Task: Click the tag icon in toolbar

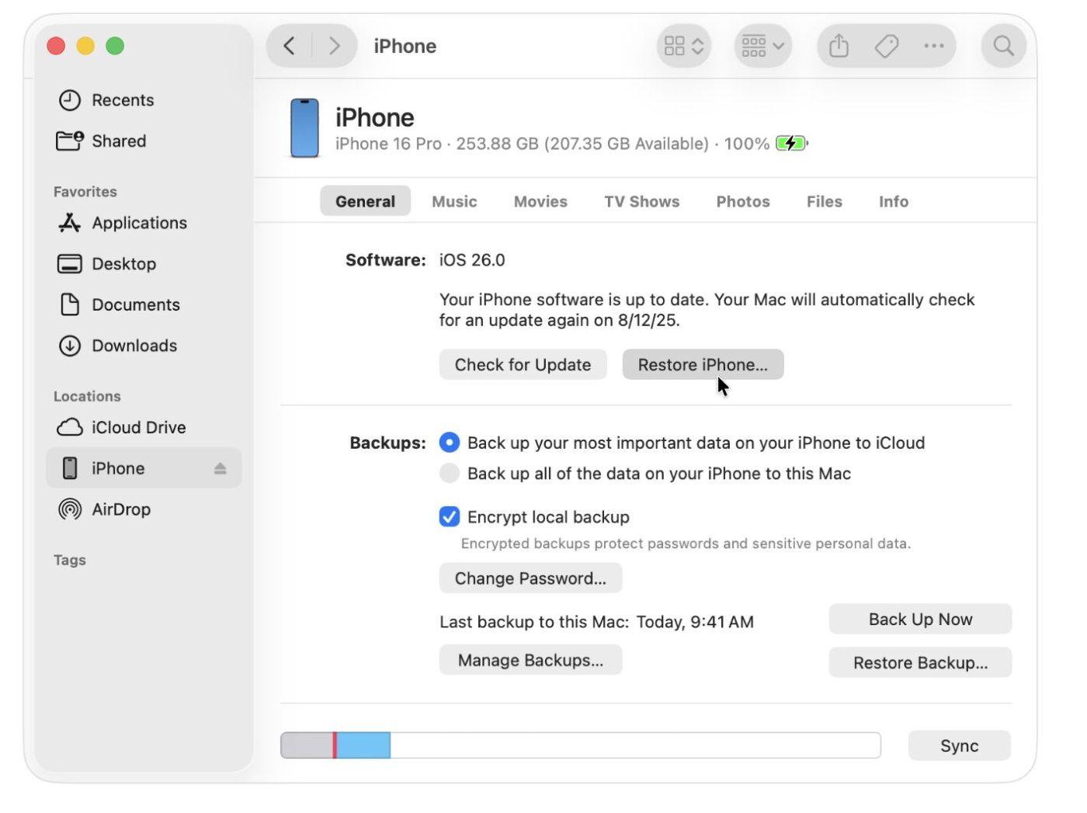Action: 886,47
